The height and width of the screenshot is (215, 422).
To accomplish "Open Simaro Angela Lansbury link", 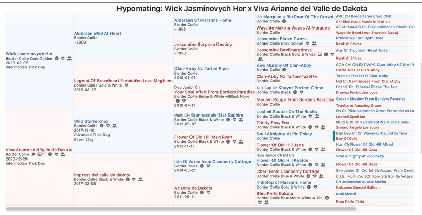I will (358, 127).
